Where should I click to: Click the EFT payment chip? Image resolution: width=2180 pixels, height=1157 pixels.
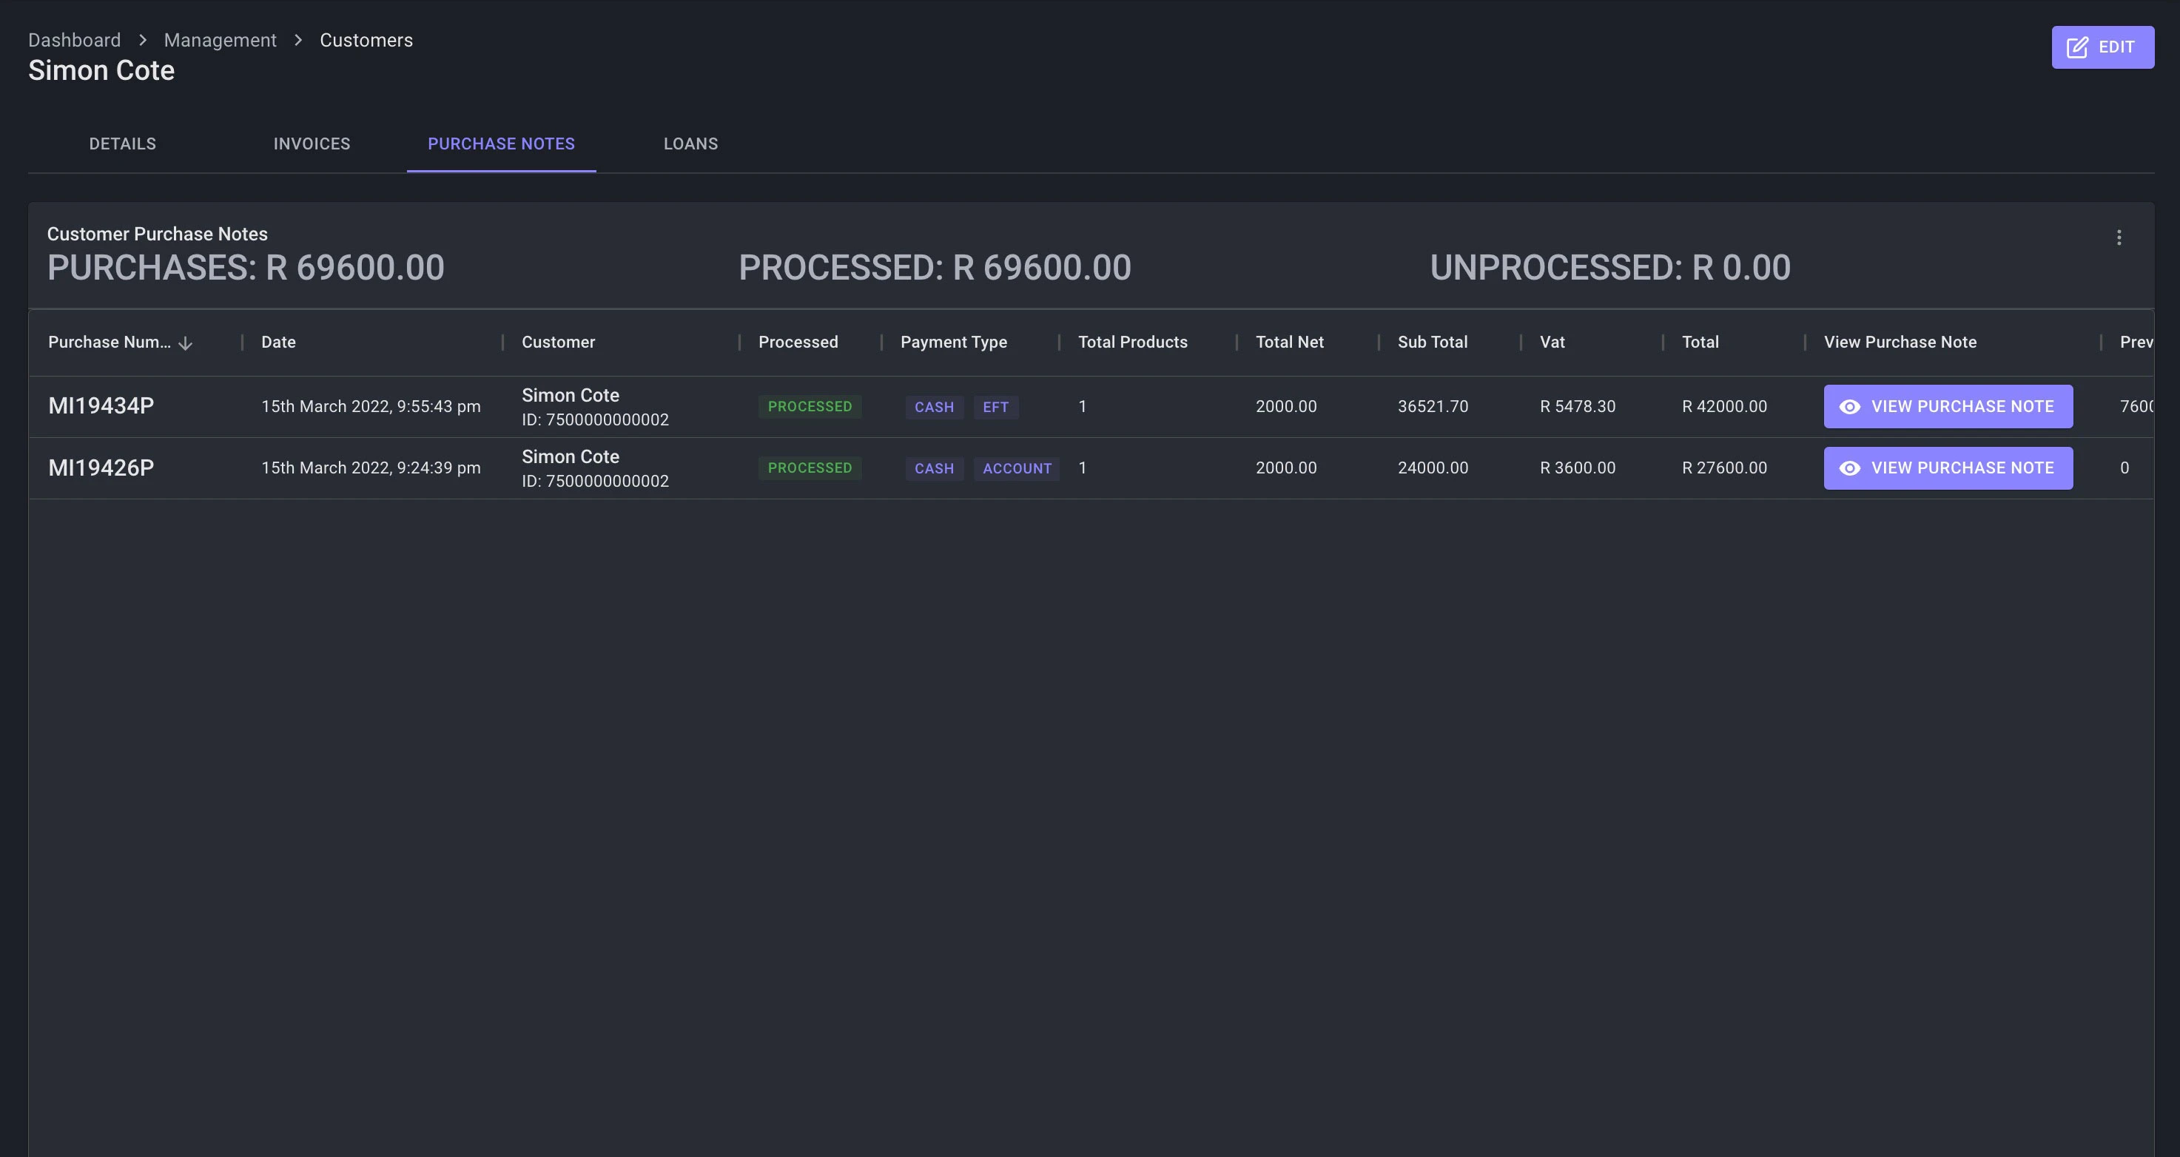click(x=995, y=407)
